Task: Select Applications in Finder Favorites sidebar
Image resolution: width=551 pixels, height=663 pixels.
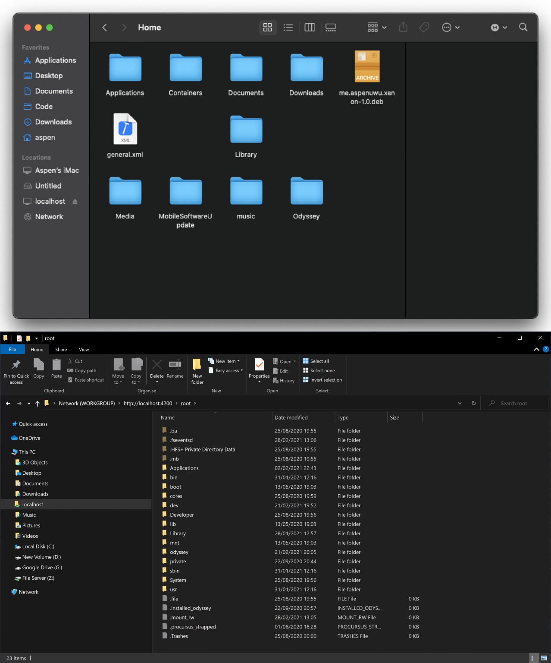Action: click(55, 60)
